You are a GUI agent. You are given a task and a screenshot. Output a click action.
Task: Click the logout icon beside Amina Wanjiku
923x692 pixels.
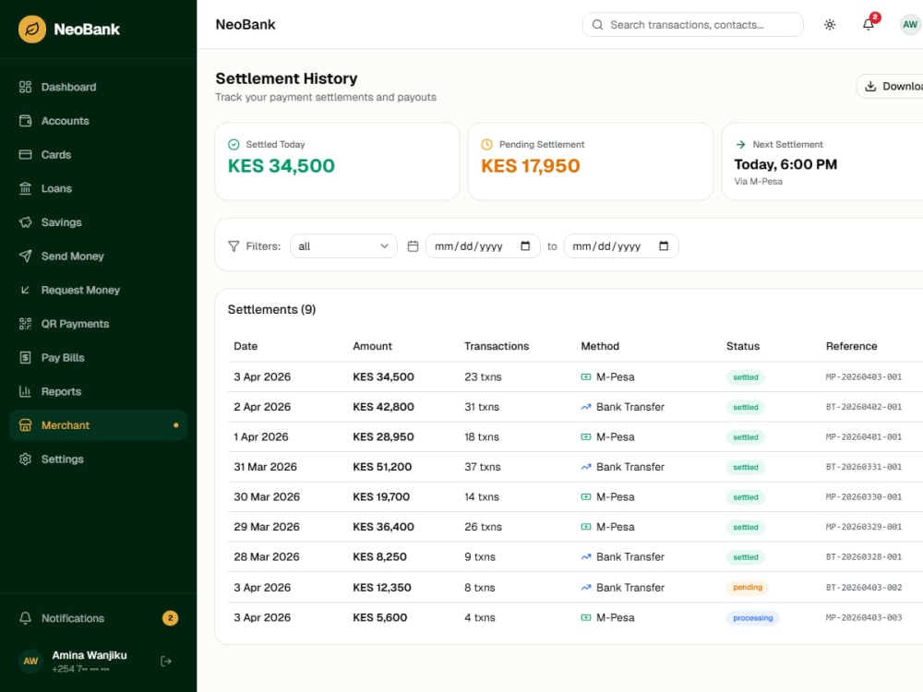(166, 662)
